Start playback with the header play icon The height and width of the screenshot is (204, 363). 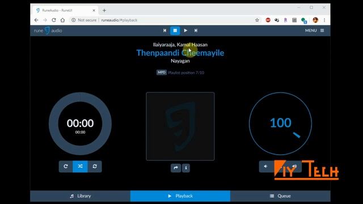click(x=185, y=31)
